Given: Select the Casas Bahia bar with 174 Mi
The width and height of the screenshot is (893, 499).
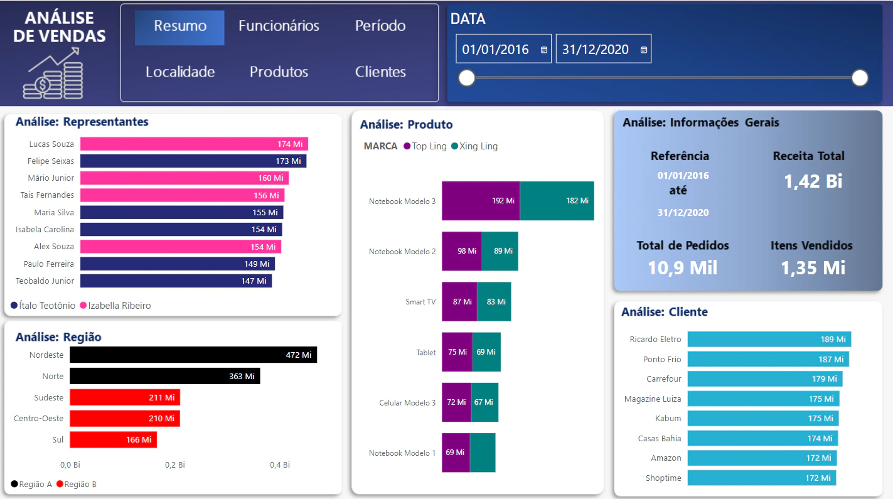Looking at the screenshot, I should click(762, 438).
